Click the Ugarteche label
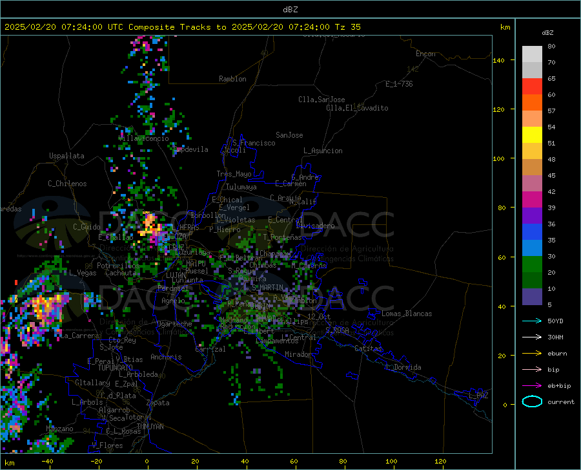Screen dimensions: 581x470 coord(174,324)
